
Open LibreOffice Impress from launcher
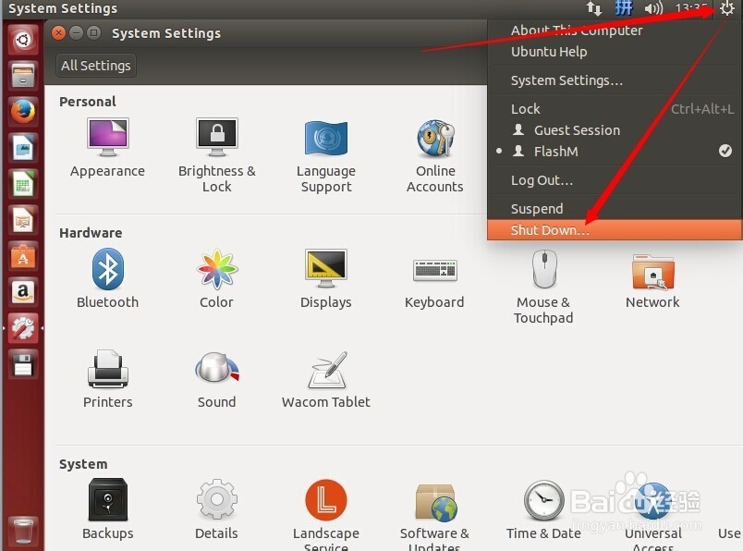point(23,221)
